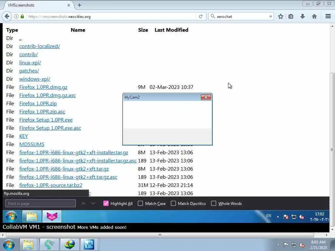Image resolution: width=335 pixels, height=251 pixels.
Task: Enable the Match Diacritics checkbox
Action: (x=173, y=203)
